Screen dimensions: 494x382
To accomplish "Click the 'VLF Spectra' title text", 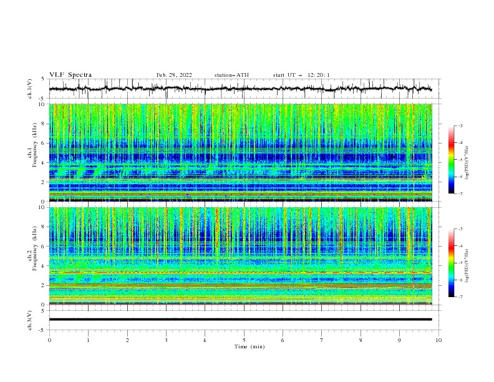I will (70, 75).
